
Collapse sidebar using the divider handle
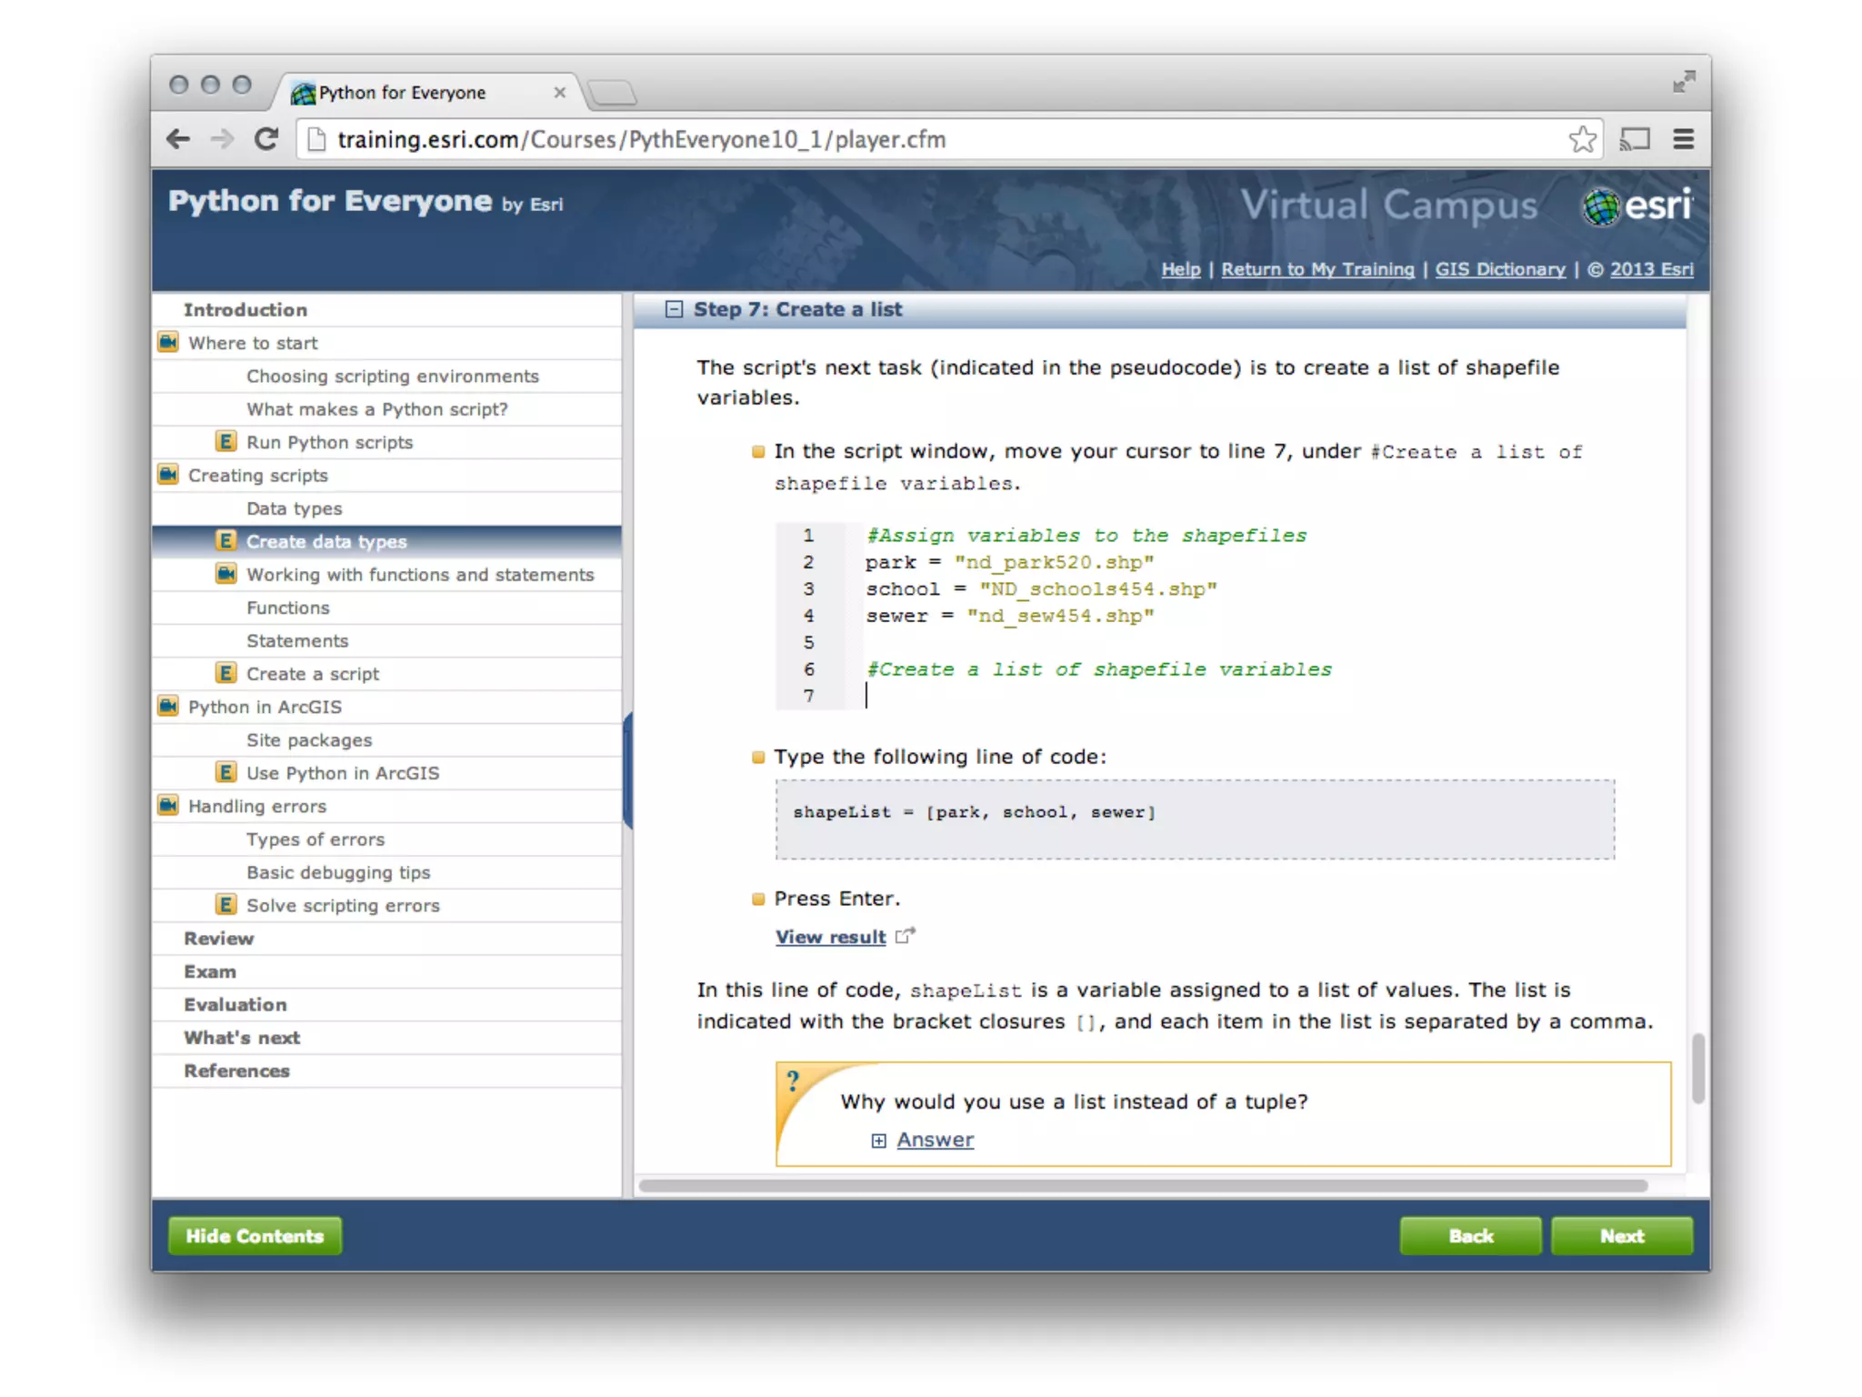[x=627, y=771]
